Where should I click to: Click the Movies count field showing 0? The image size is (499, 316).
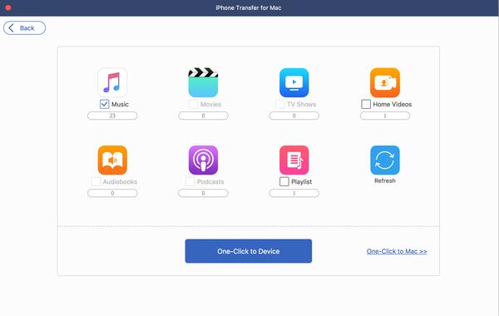pyautogui.click(x=203, y=116)
